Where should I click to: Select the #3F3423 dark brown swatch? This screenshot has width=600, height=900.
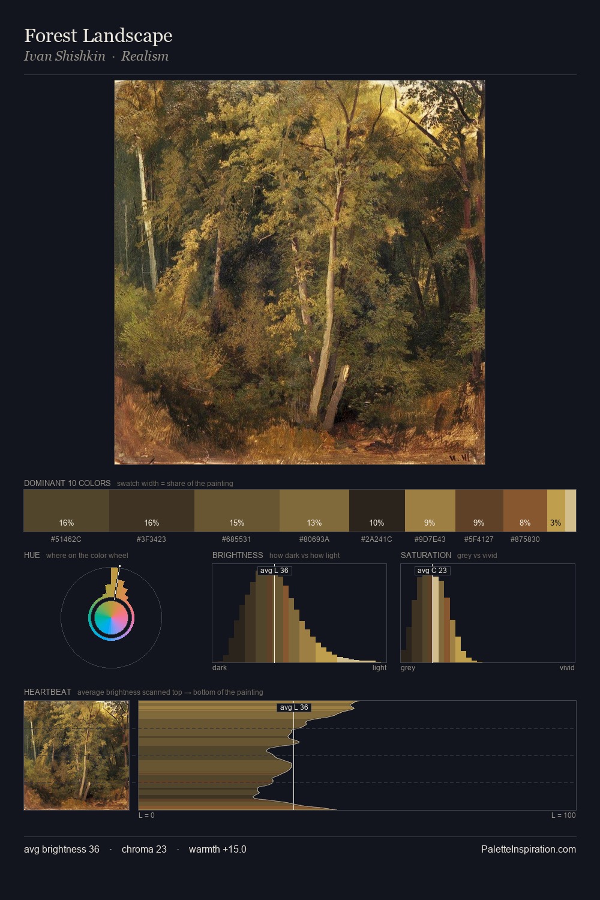(x=152, y=511)
